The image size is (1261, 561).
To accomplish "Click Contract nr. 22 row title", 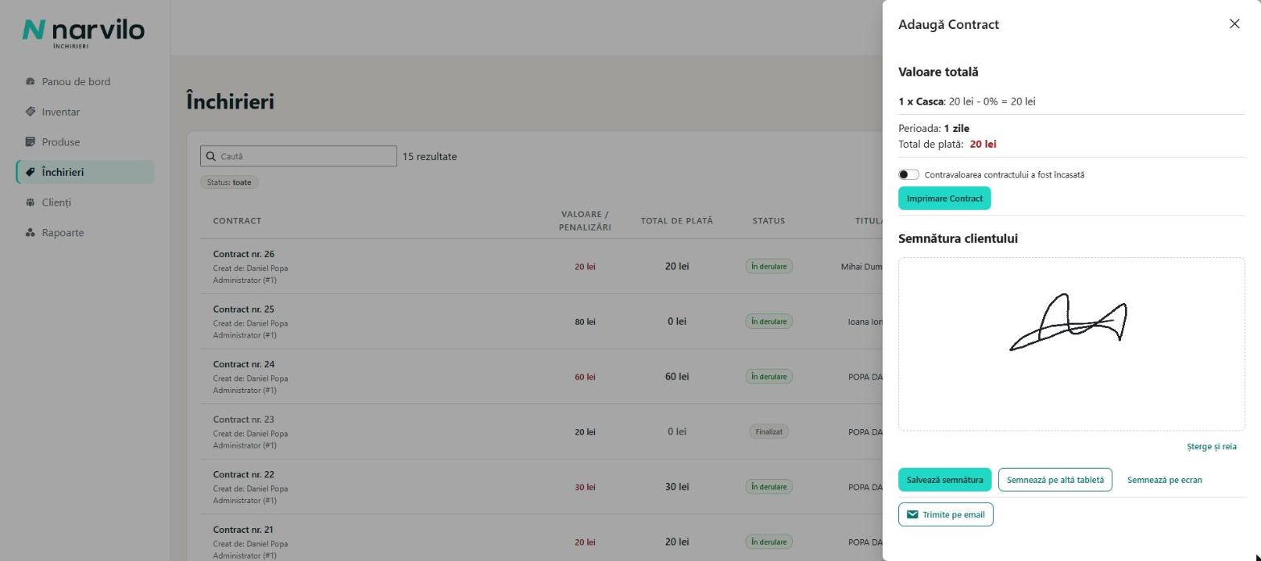I will pyautogui.click(x=244, y=474).
